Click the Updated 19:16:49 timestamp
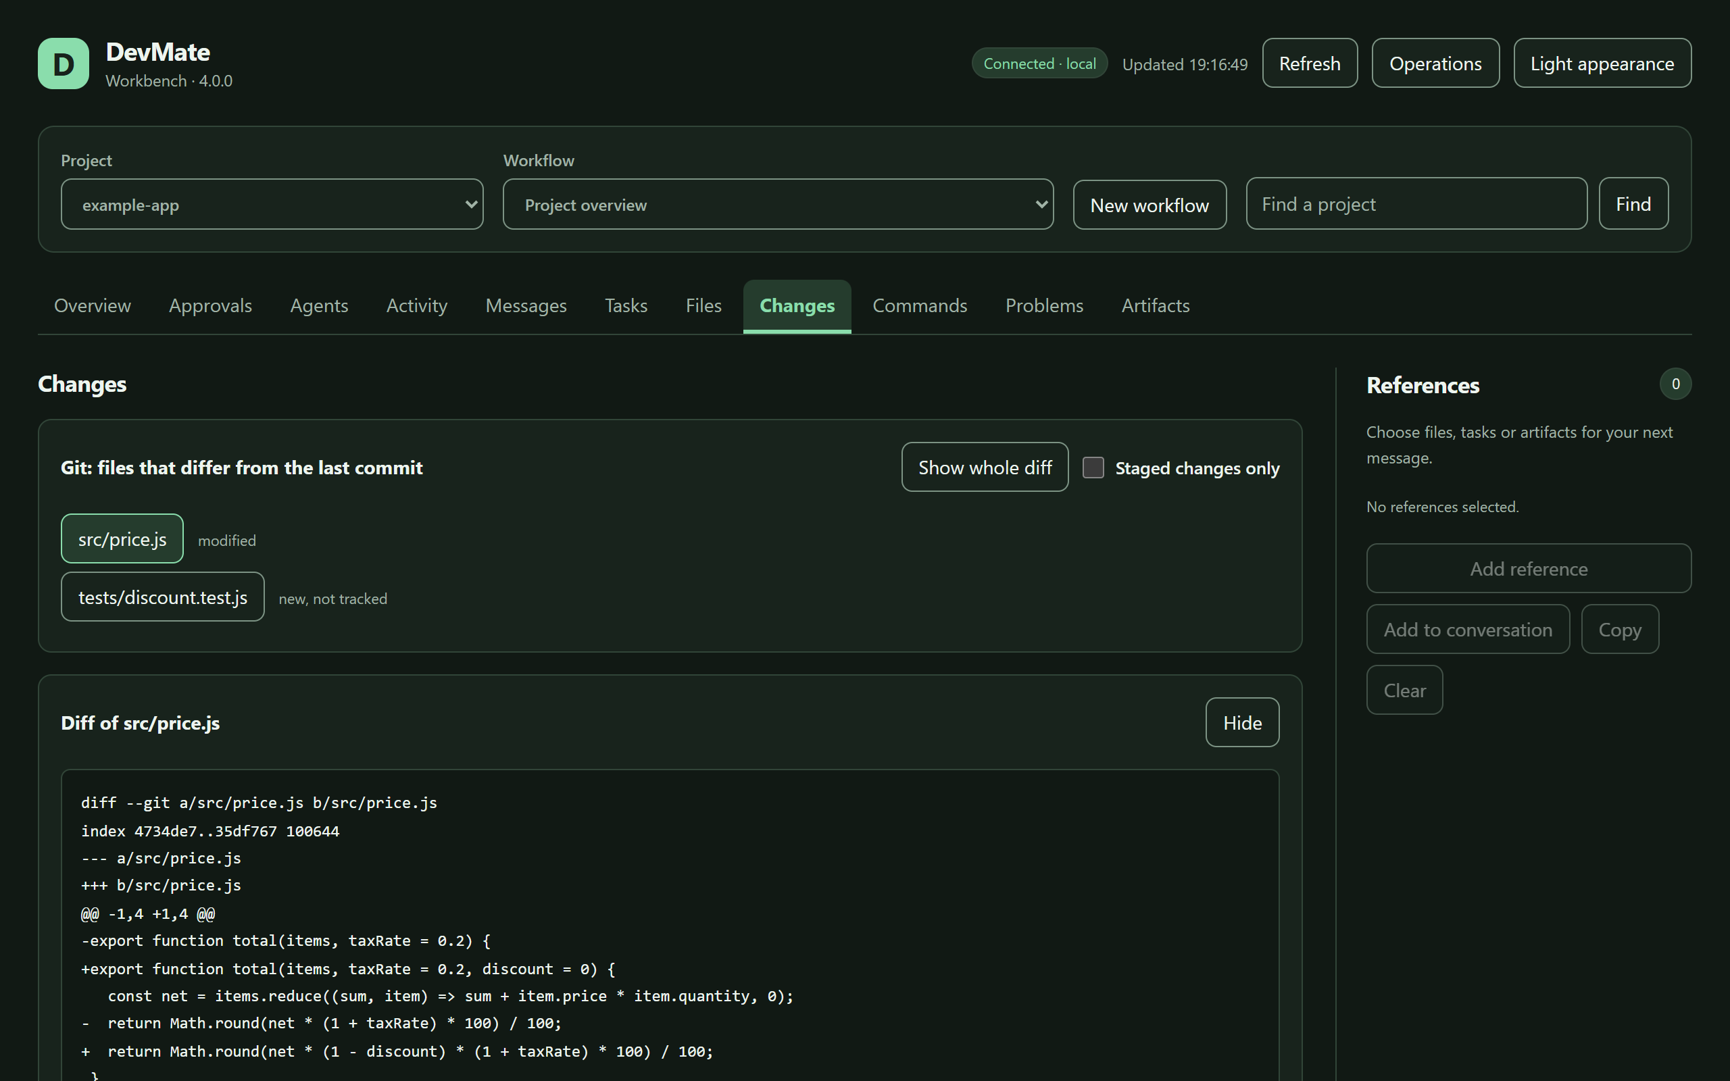This screenshot has height=1081, width=1730. [1185, 65]
